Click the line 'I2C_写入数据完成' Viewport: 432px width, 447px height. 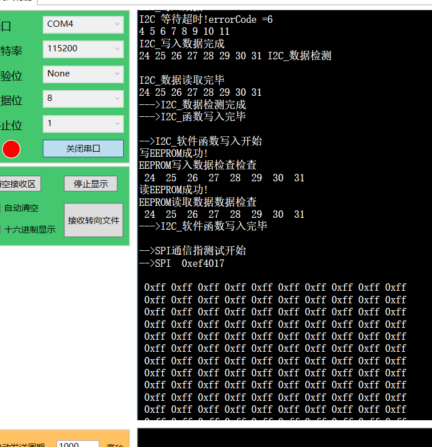(181, 43)
